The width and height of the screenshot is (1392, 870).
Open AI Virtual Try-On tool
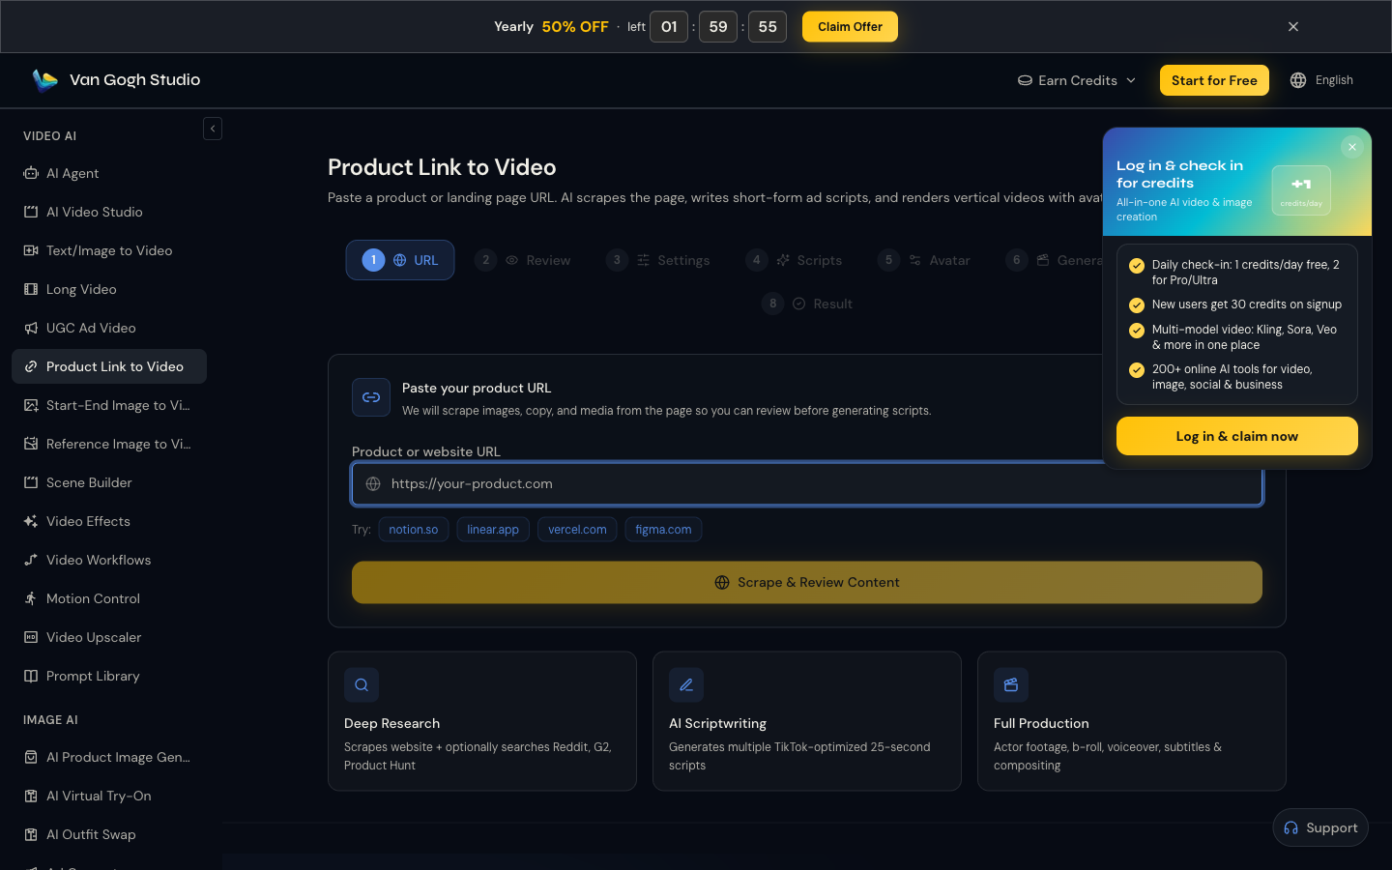(x=109, y=796)
